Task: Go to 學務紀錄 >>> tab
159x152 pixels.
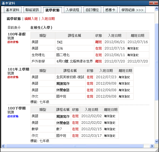Action: (x=132, y=10)
